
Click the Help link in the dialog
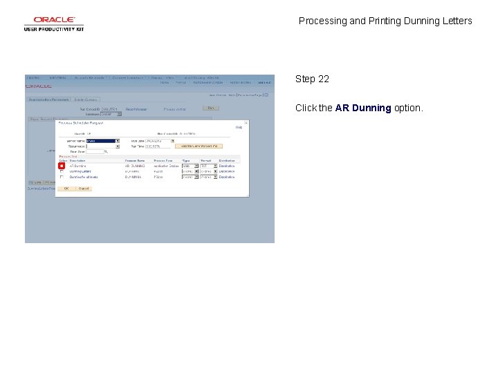tap(239, 127)
